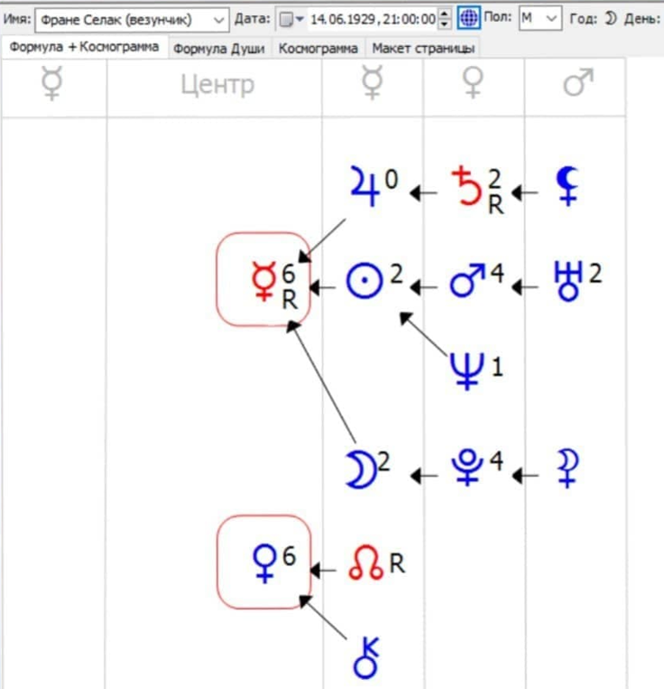Click the Год: label
The height and width of the screenshot is (689, 664).
point(584,19)
